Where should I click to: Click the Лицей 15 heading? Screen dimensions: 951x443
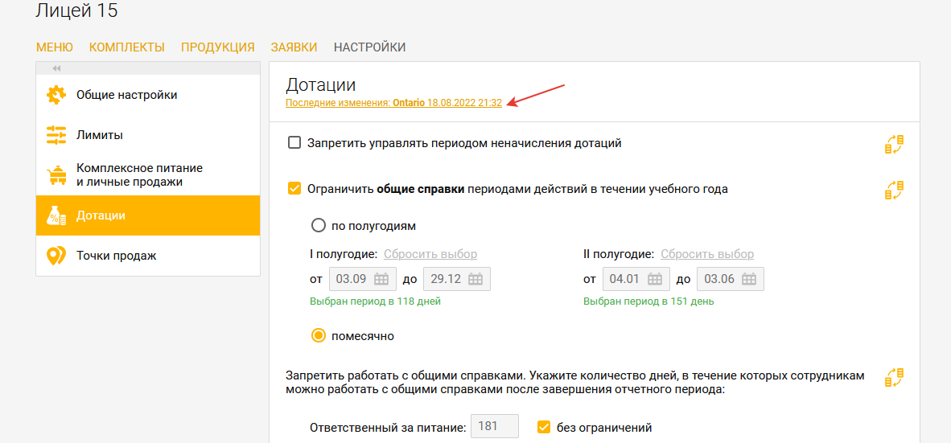[77, 10]
